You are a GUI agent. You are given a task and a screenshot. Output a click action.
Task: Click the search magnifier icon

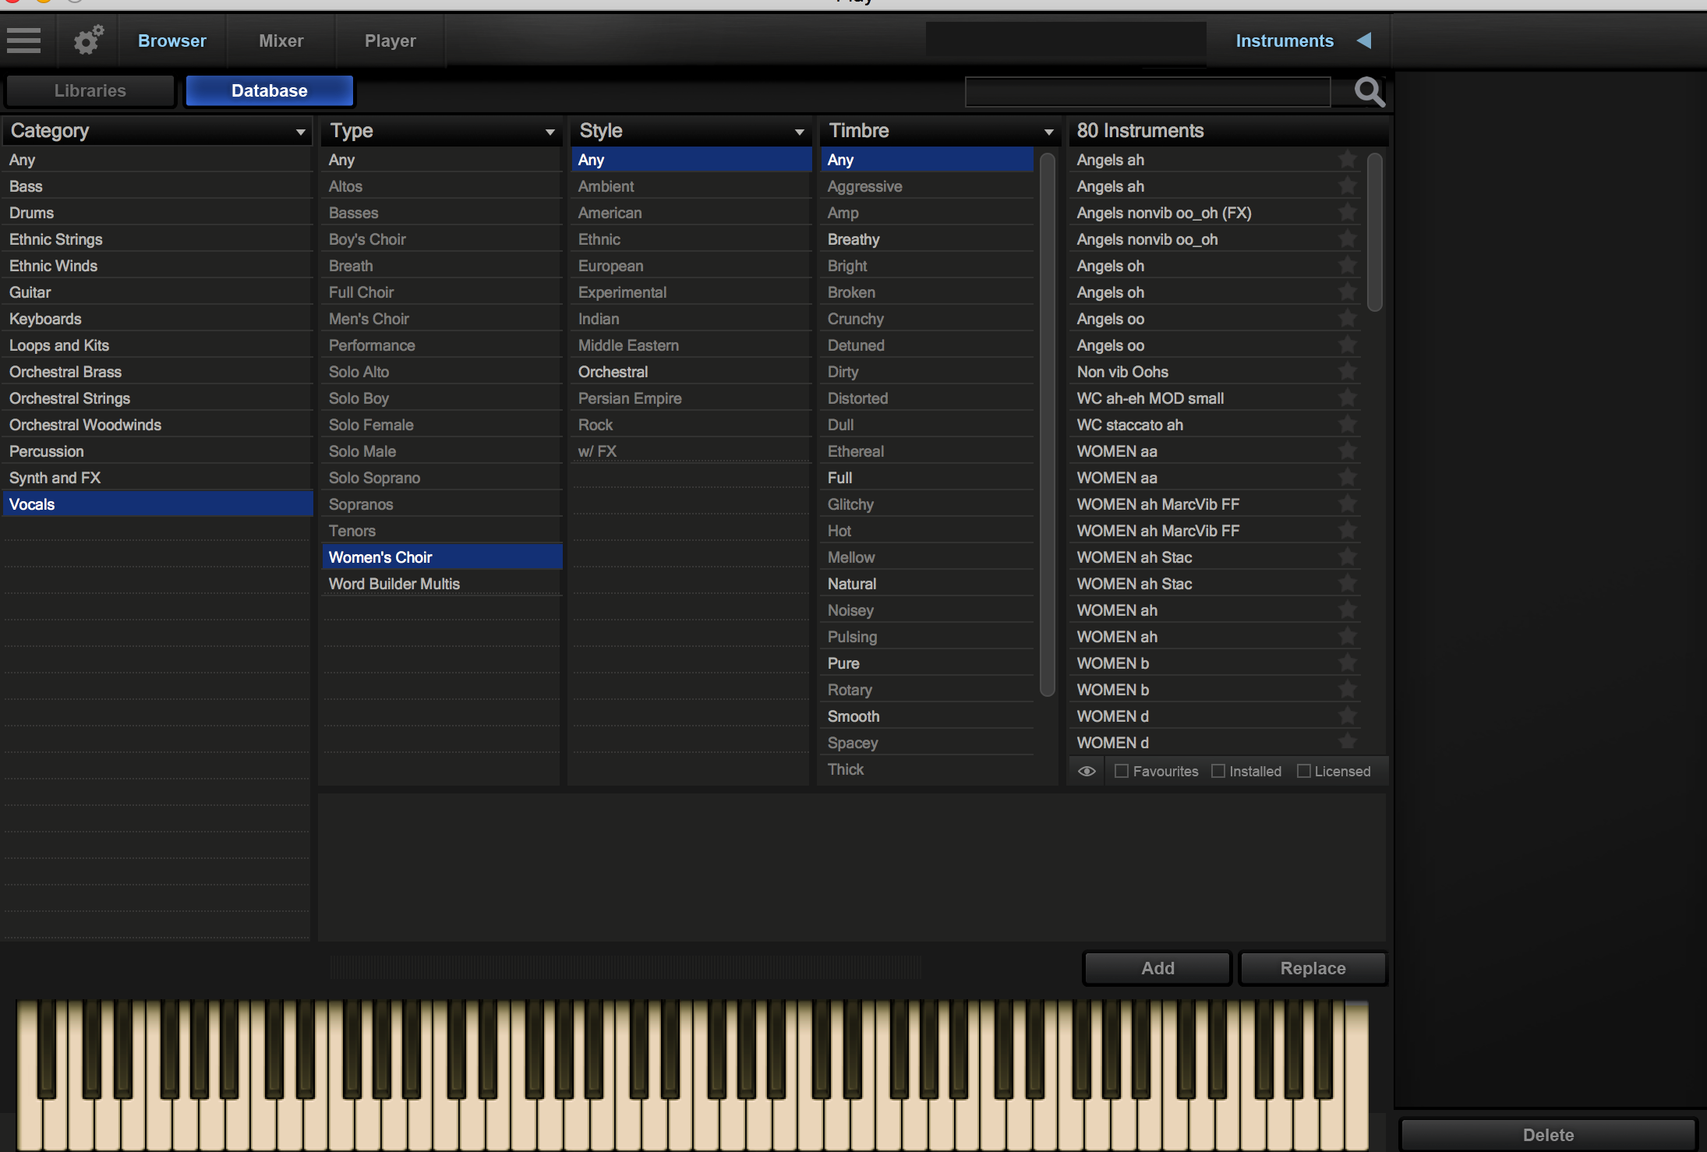[1369, 92]
